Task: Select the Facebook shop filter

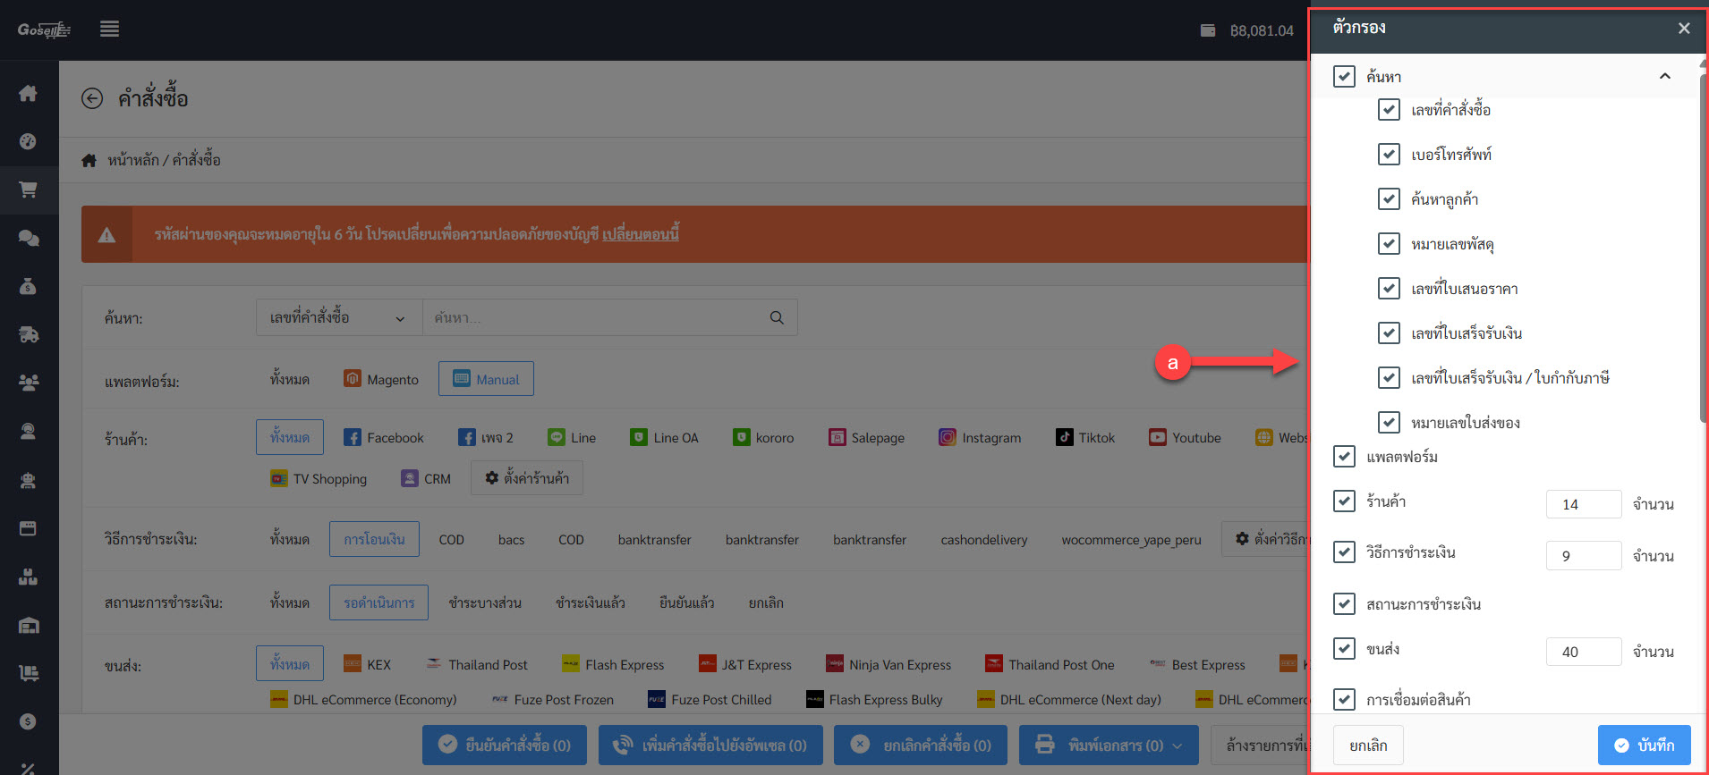Action: (x=384, y=438)
